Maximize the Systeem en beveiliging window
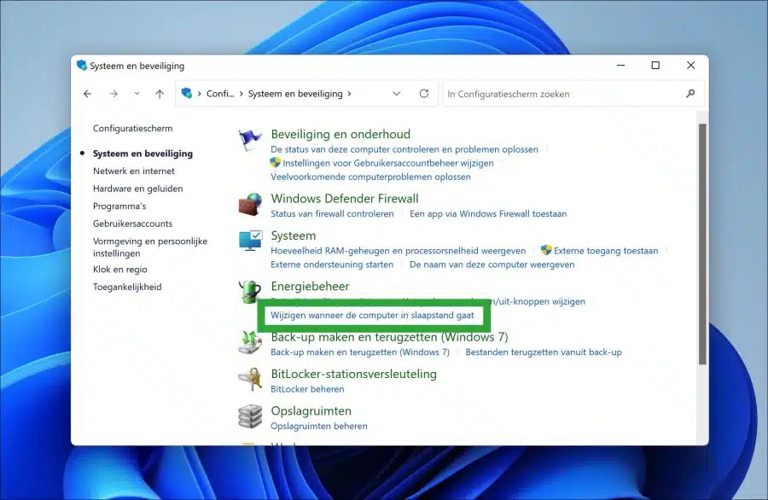 [x=655, y=65]
